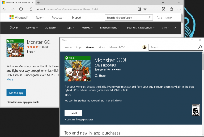This screenshot has width=204, height=137.
Task: Click the Microsoft logo
Action: point(19,17)
